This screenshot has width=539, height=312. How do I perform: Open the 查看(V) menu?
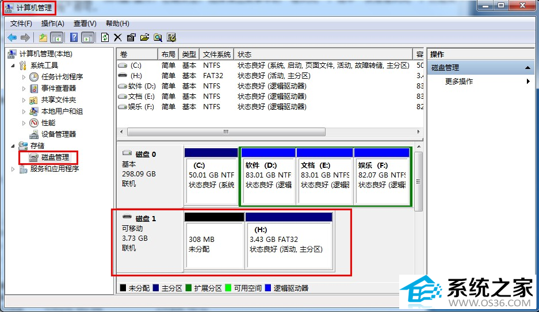85,24
